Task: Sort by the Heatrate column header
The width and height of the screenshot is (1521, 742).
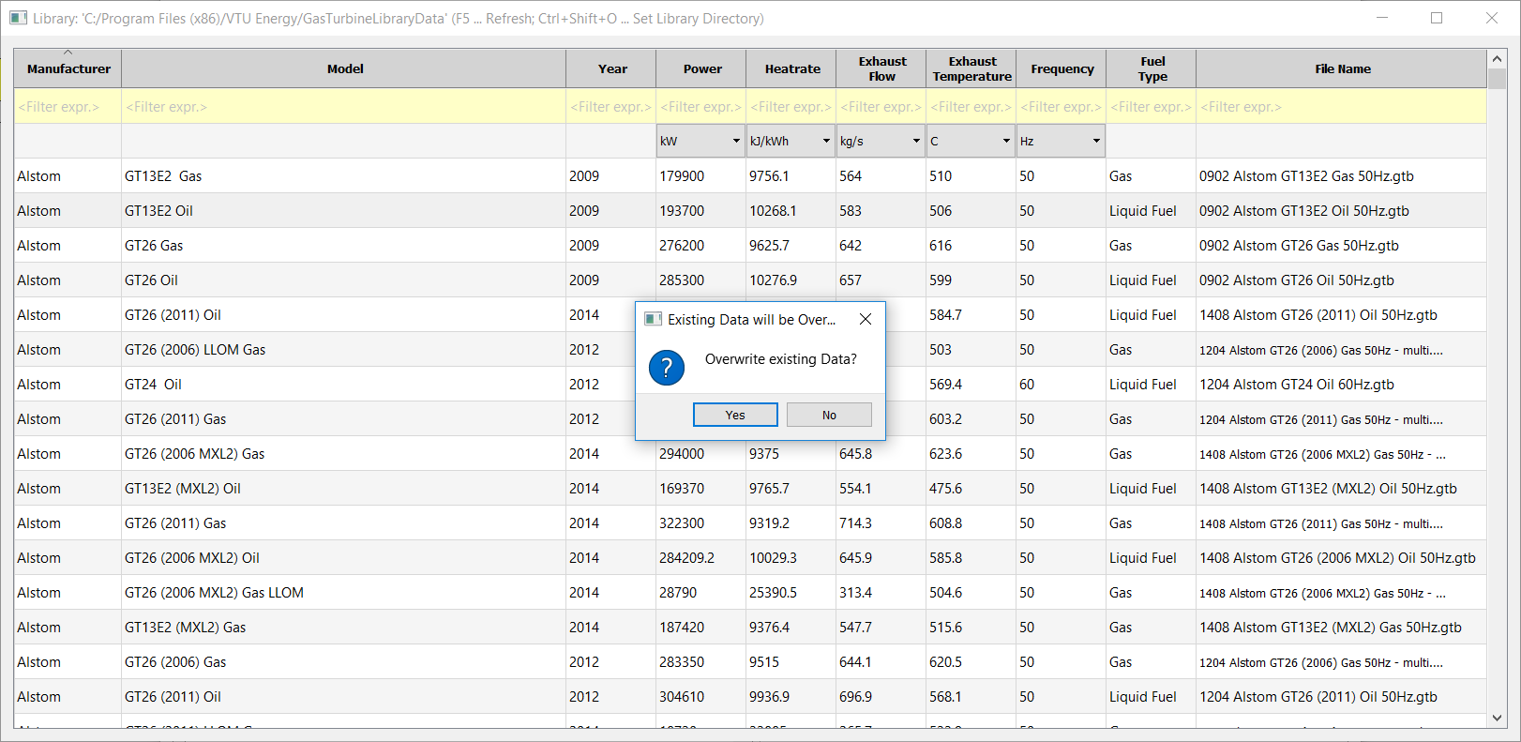Action: pyautogui.click(x=791, y=68)
